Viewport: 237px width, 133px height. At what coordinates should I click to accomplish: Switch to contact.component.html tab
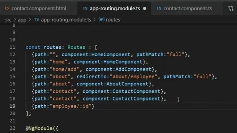(39, 8)
